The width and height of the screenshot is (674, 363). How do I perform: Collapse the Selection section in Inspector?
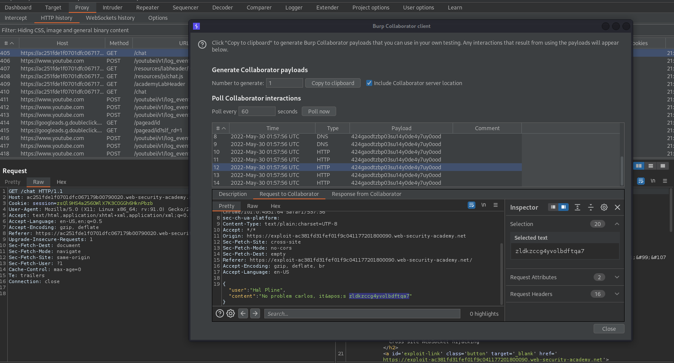point(617,224)
